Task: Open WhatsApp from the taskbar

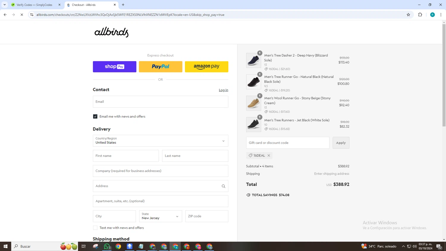Action: click(107, 246)
